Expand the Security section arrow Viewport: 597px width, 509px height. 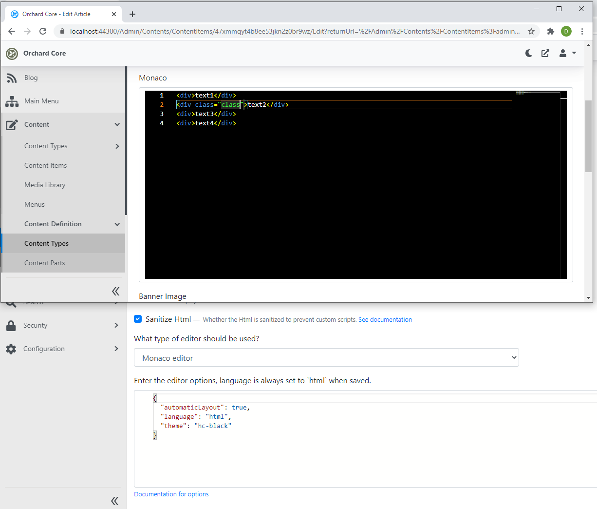click(116, 325)
